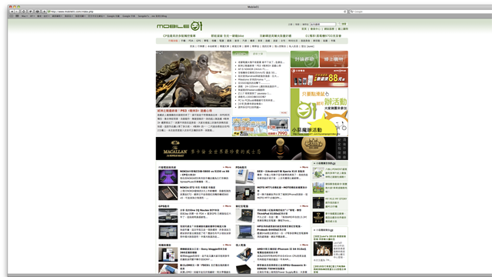The height and width of the screenshot is (277, 492).
Task: Click More link of the GPS section
Action: coord(228,206)
